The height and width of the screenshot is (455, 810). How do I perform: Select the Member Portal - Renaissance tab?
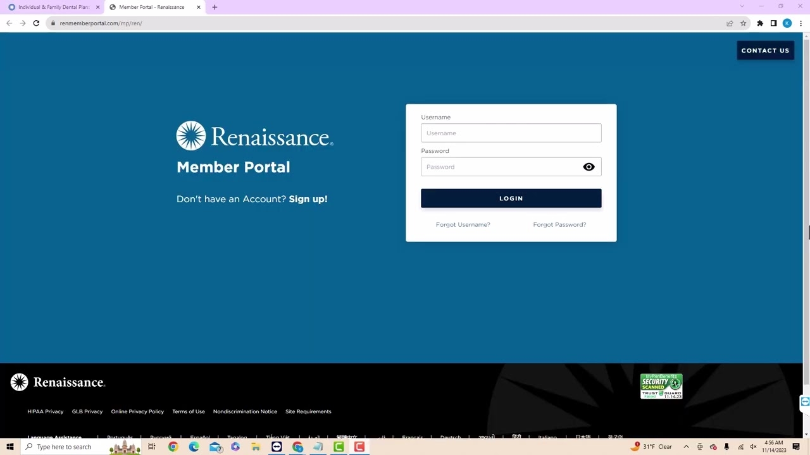(x=152, y=7)
